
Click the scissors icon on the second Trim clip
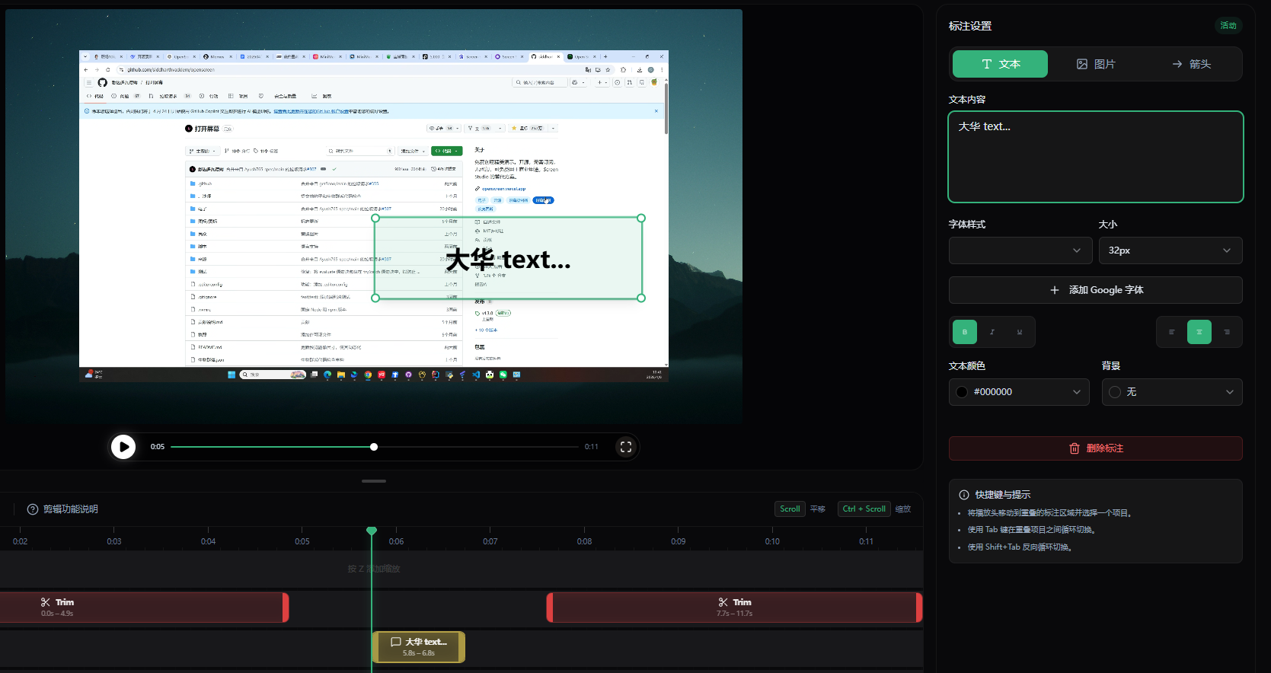[x=723, y=602]
